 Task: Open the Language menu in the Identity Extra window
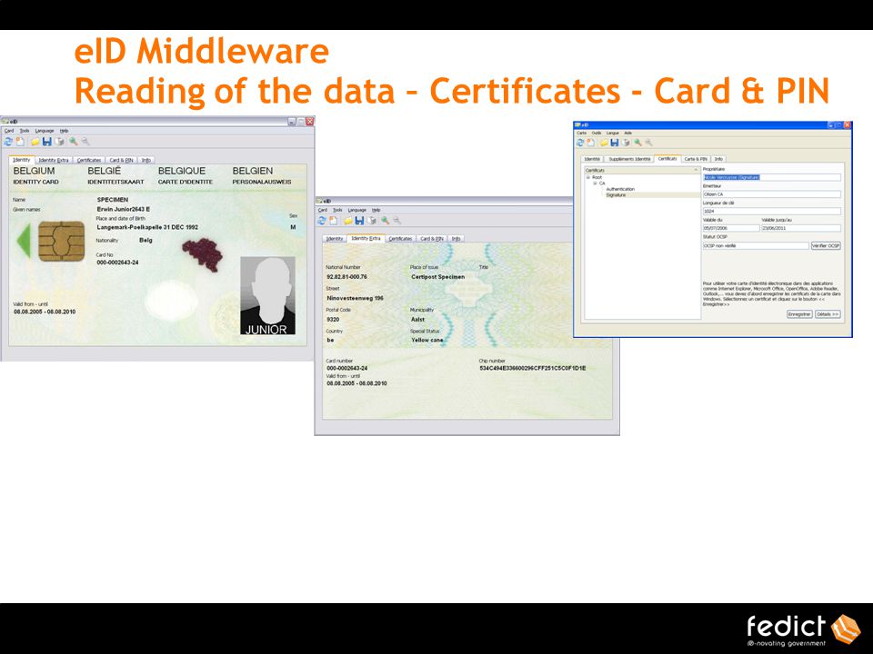(357, 210)
